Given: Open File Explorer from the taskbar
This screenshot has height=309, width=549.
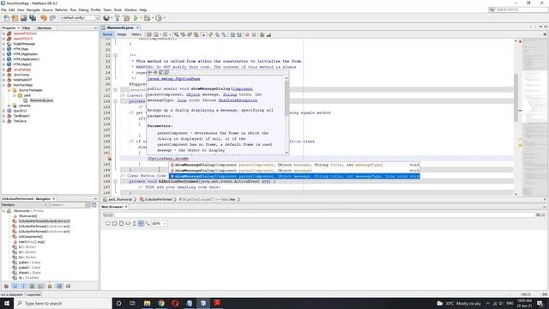Looking at the screenshot, I should [x=147, y=303].
